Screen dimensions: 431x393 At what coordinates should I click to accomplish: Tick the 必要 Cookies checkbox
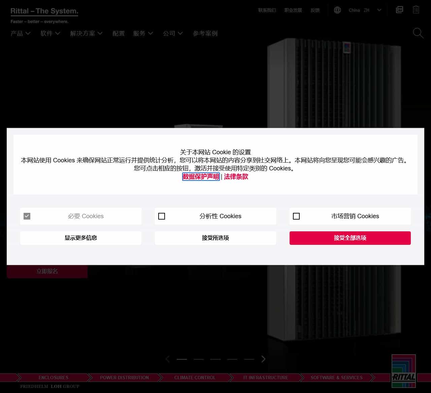(x=27, y=216)
